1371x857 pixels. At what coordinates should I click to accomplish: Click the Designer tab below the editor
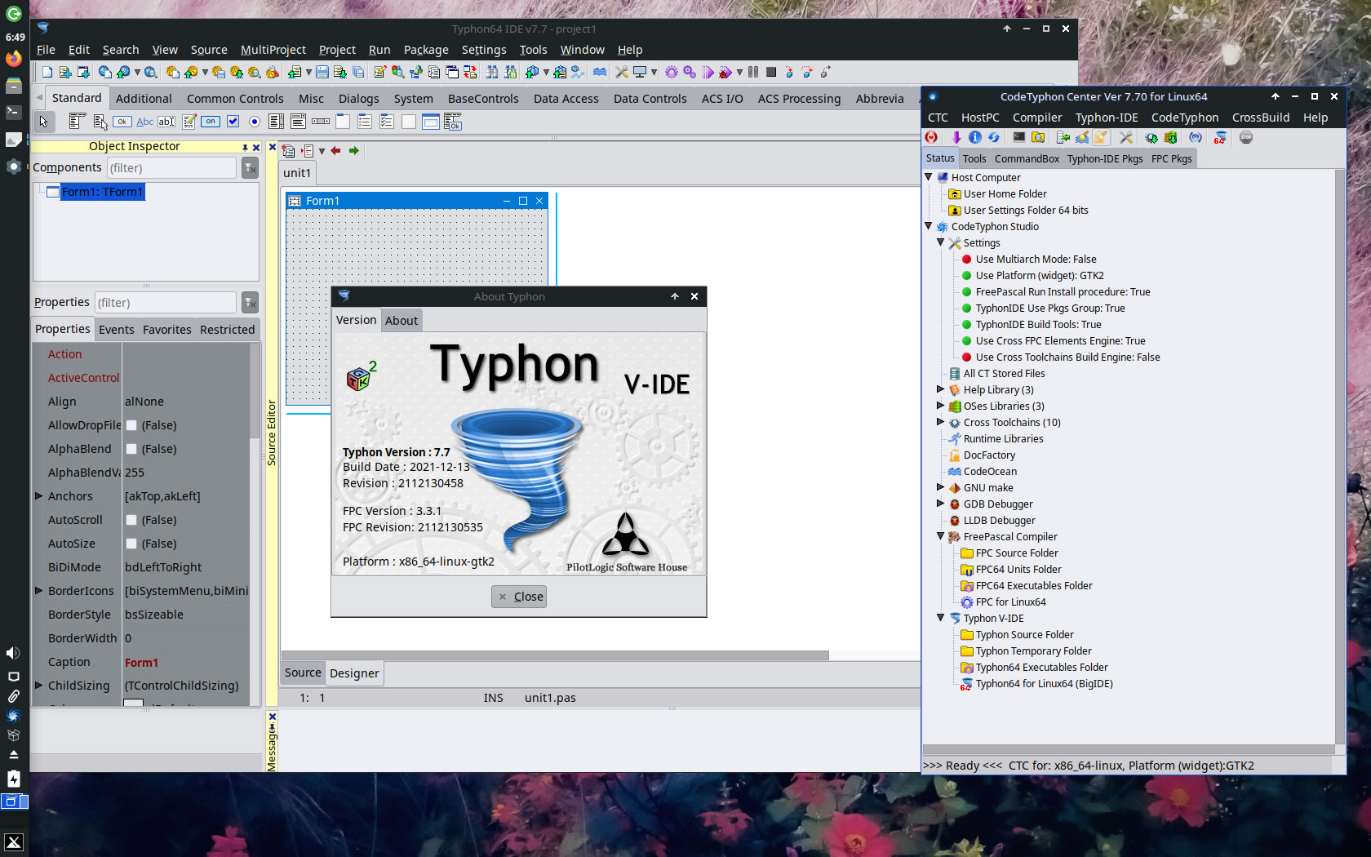354,673
